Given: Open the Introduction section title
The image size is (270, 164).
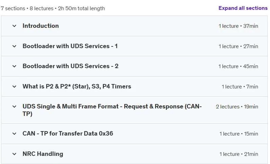Looking at the screenshot, I should [x=41, y=26].
